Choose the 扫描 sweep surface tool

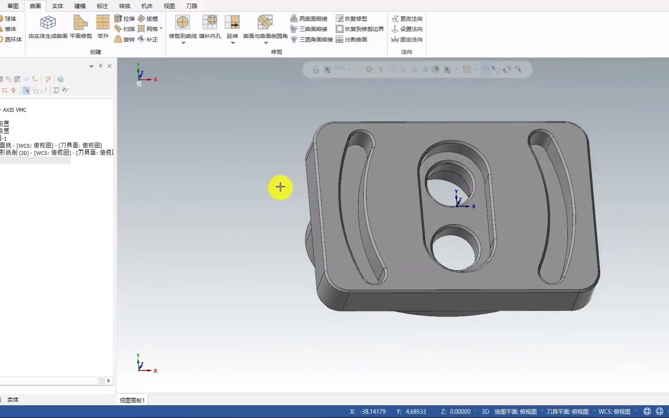125,29
